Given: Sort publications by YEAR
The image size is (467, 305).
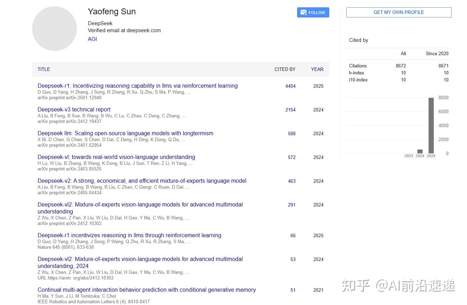Looking at the screenshot, I should pos(317,69).
